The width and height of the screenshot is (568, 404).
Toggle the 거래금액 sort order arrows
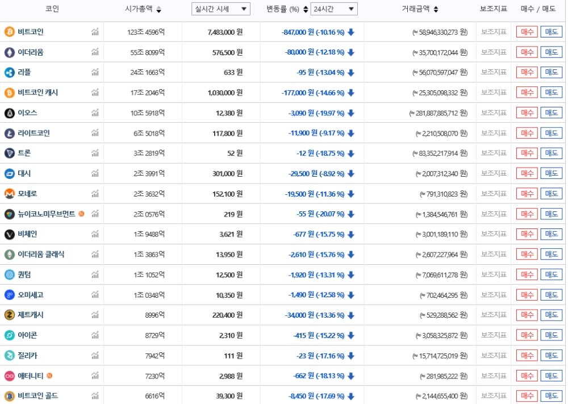click(435, 9)
